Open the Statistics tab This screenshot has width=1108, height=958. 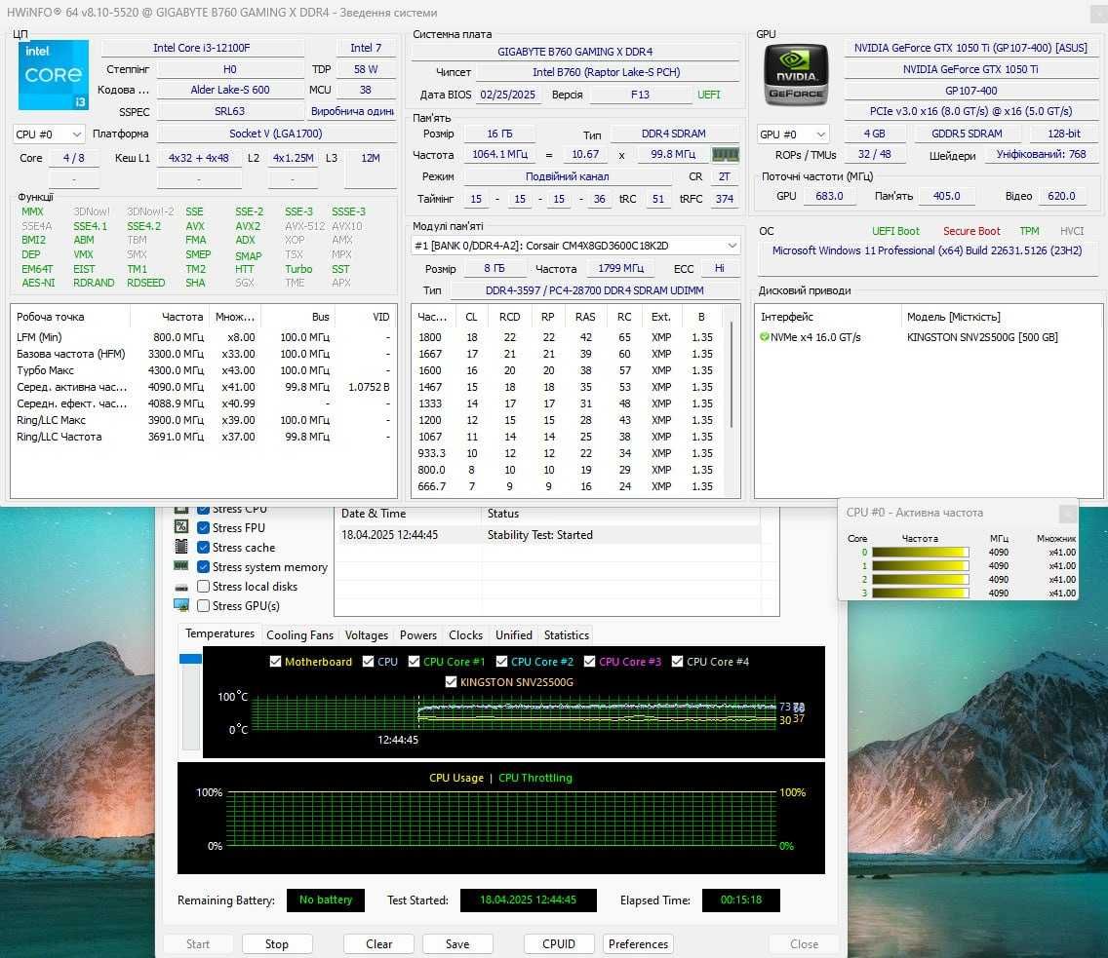(x=566, y=635)
